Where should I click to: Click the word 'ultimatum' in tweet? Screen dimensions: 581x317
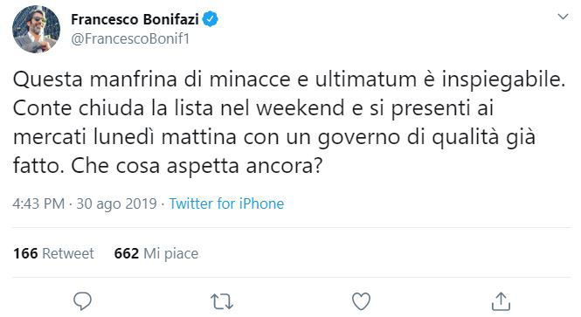[366, 79]
